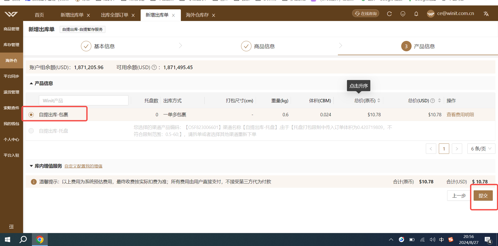The image size is (498, 246).
Task: Close the active 新增出库单 tab
Action: pos(173,15)
